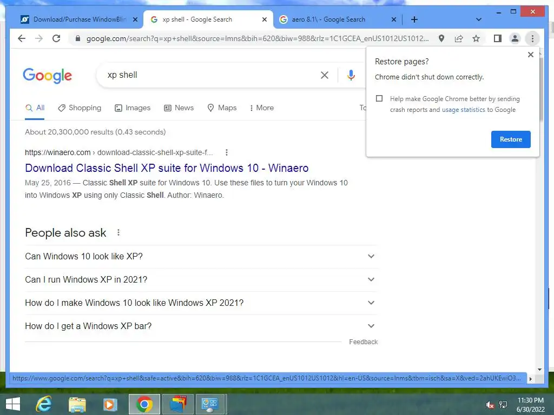Open Download Classic Shell XP suite link
554x415 pixels.
click(167, 168)
